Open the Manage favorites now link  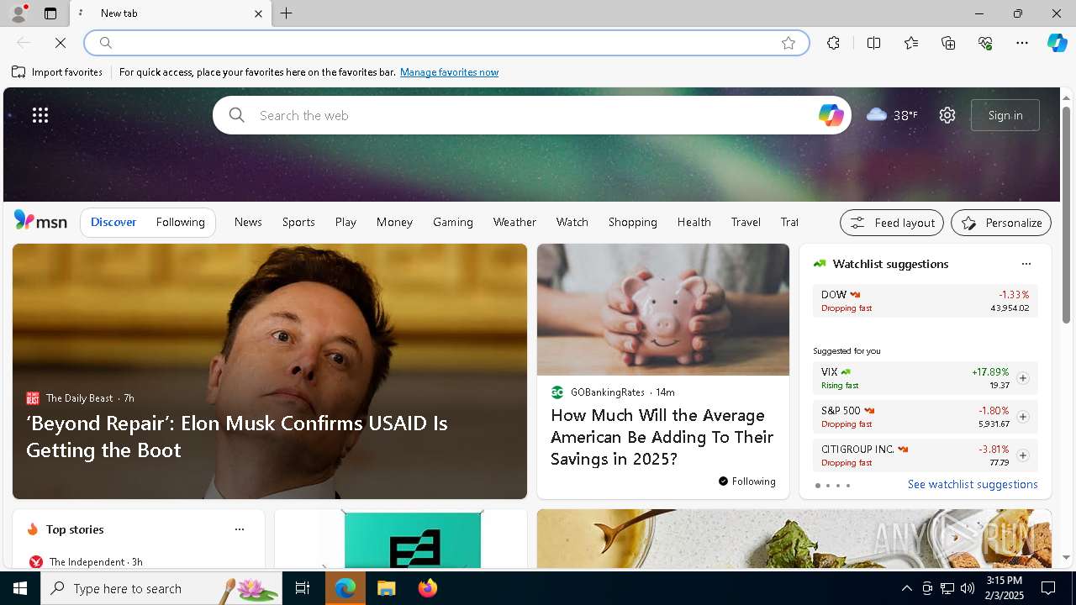pos(449,72)
